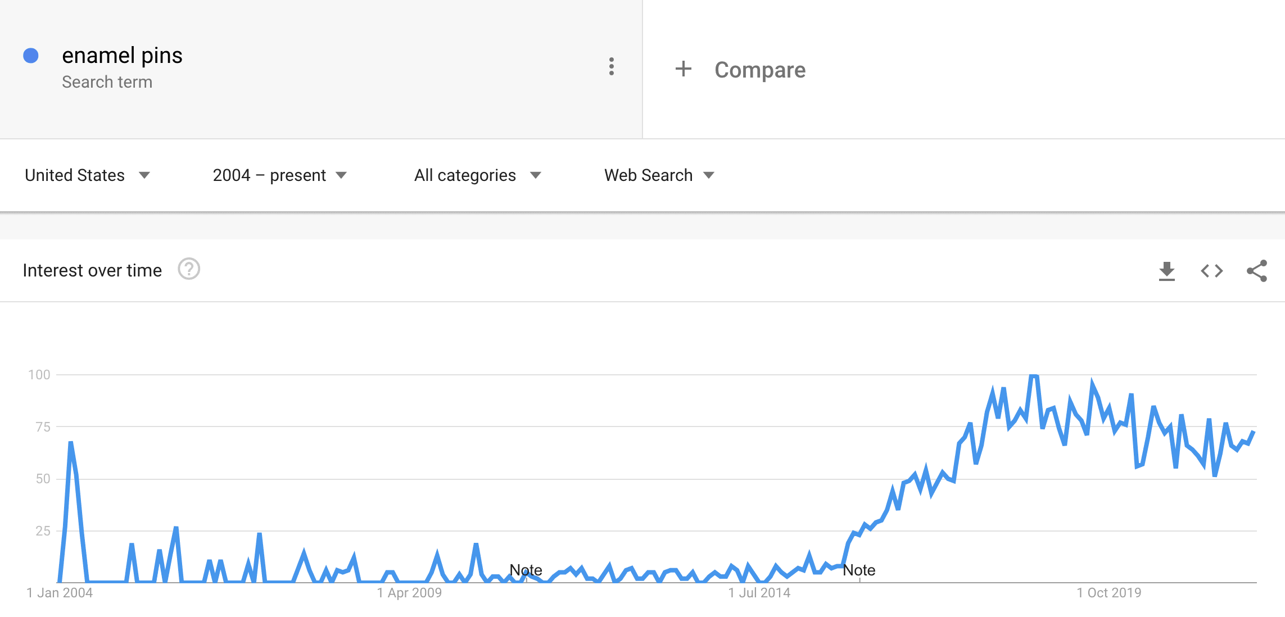Click the Note marker near 2016
This screenshot has height=617, width=1285.
pos(859,570)
